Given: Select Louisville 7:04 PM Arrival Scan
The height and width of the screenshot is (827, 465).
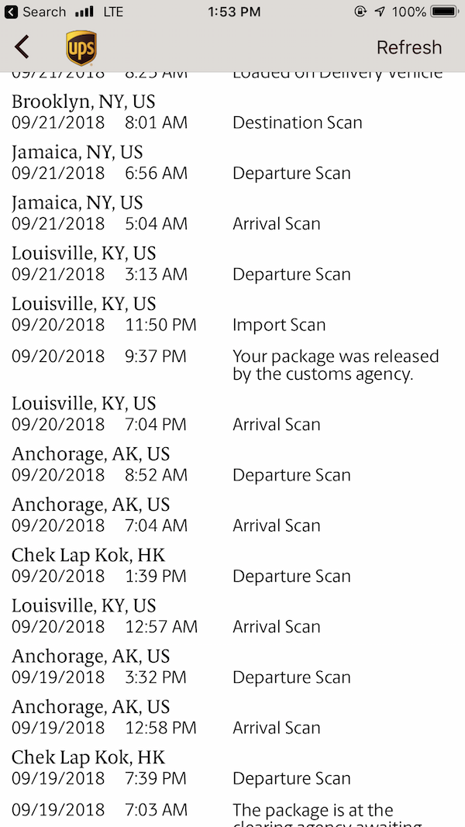Looking at the screenshot, I should [x=232, y=415].
